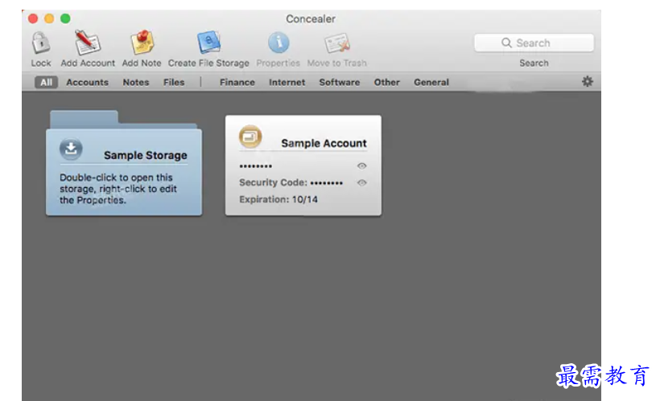
Task: Click the search magnifier icon
Action: (506, 43)
